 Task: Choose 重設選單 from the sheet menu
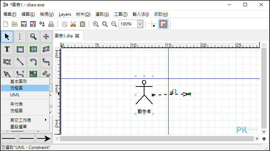pos(25,127)
